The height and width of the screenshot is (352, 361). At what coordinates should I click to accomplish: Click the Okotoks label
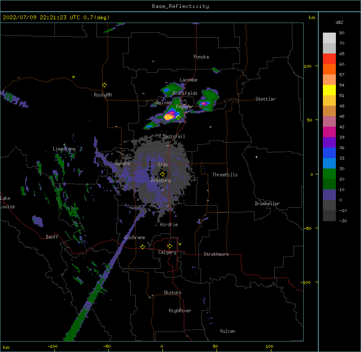[173, 293]
